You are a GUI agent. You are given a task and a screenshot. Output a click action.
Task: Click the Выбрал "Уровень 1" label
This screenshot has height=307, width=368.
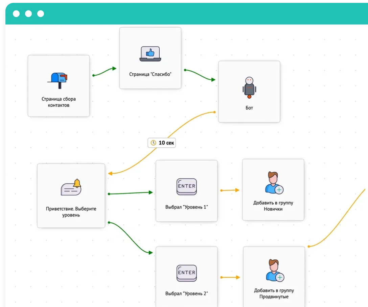pos(186,207)
